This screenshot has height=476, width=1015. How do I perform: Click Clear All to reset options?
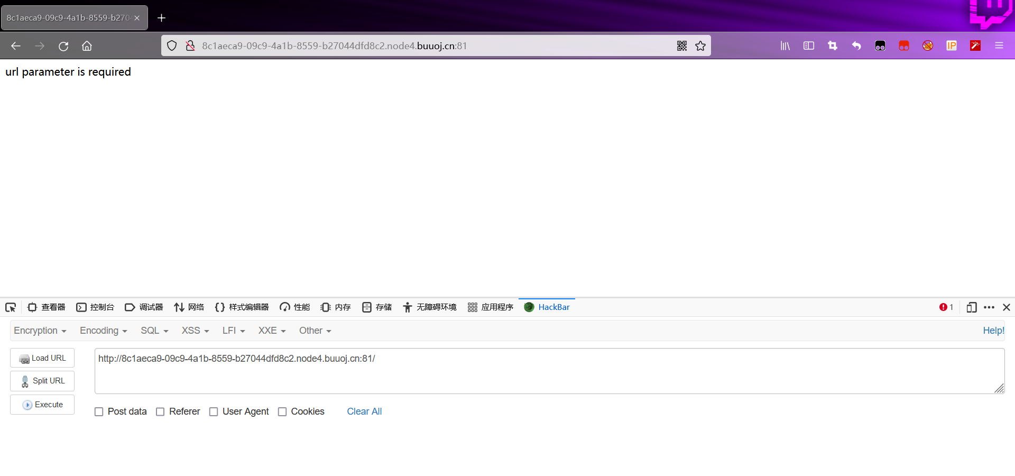(x=364, y=411)
